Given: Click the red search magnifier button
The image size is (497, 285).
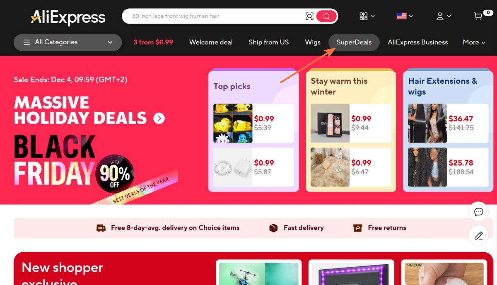Looking at the screenshot, I should pyautogui.click(x=326, y=16).
